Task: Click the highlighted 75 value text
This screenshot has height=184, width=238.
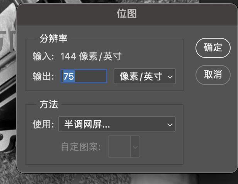Action: [69, 76]
